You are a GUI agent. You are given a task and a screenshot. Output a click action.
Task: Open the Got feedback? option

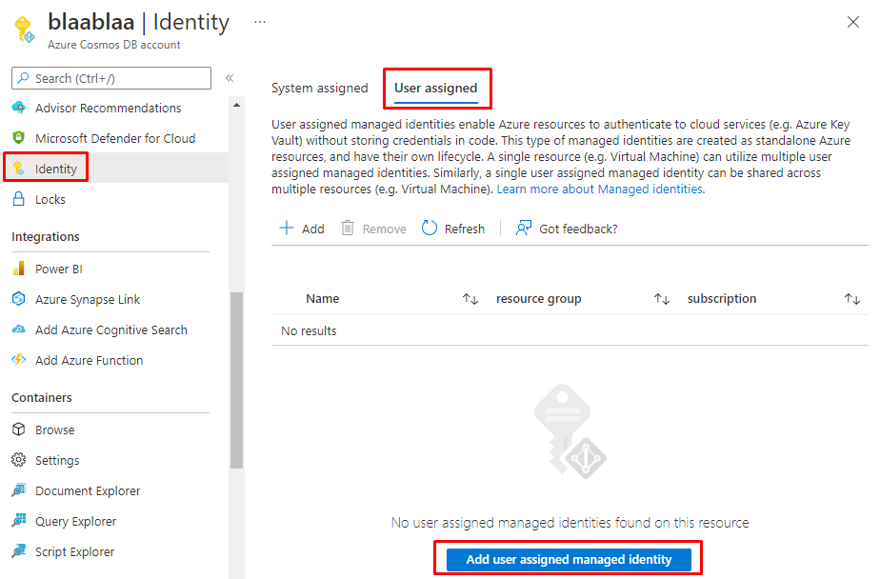coord(567,229)
